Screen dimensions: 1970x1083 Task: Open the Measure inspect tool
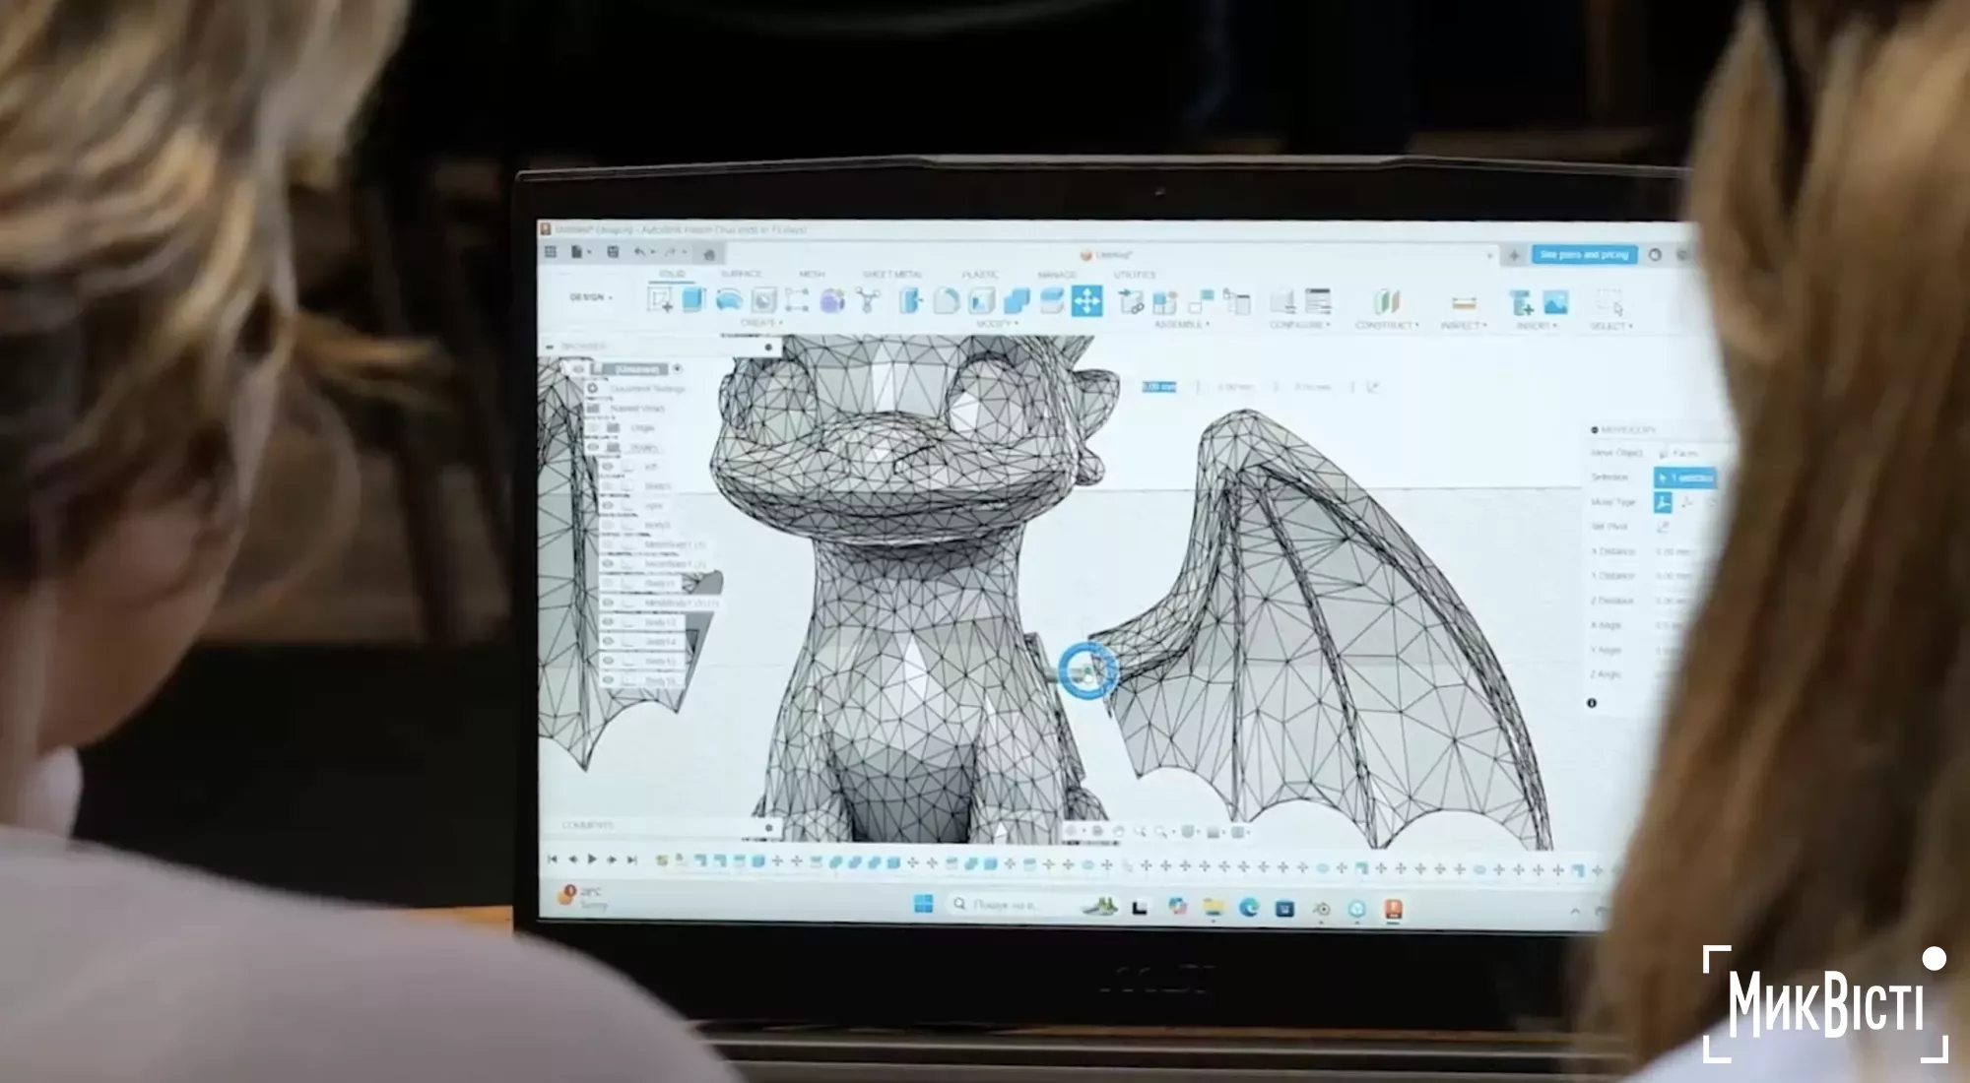tap(1464, 302)
